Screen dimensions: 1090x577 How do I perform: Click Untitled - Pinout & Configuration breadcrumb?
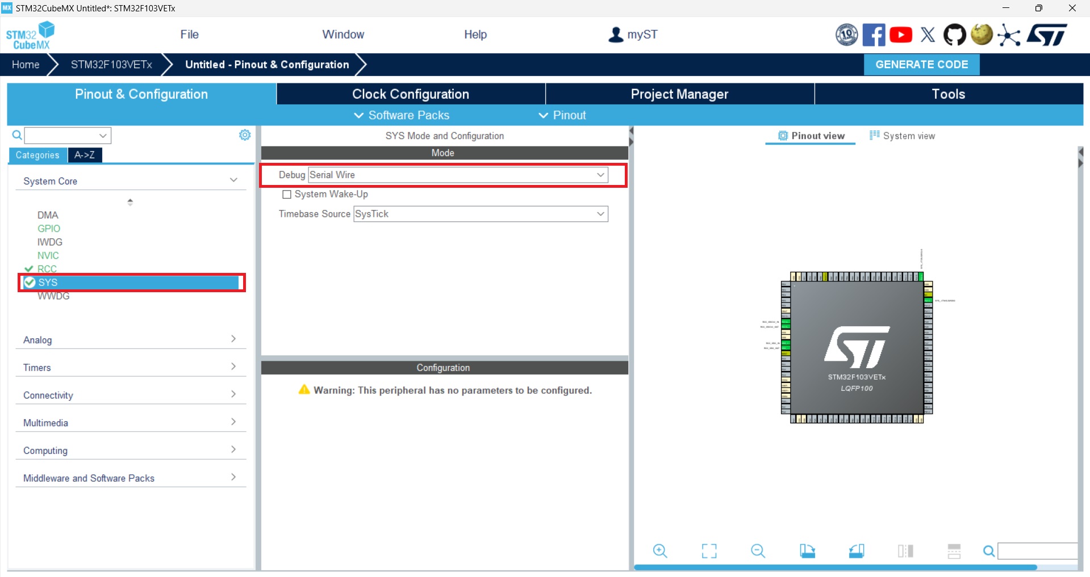(x=267, y=65)
